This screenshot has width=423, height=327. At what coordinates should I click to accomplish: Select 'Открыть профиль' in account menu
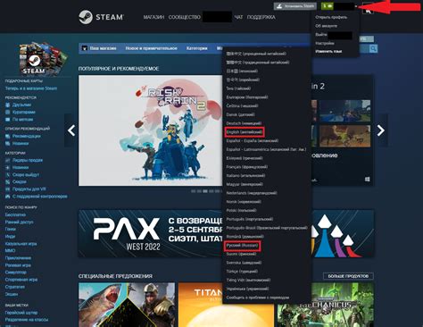pyautogui.click(x=331, y=17)
